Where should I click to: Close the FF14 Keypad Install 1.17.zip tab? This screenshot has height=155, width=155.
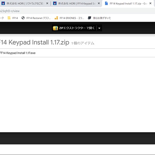pos(150,3)
